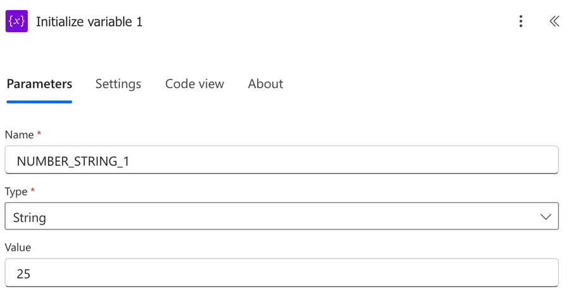Switch to the Code view tab
570x299 pixels.
pyautogui.click(x=194, y=84)
